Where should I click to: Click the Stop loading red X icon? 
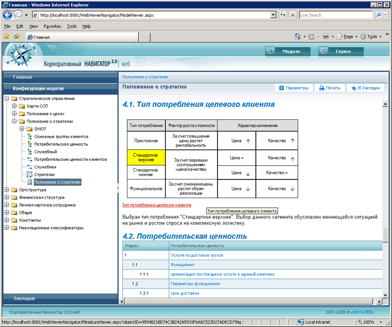tap(293, 15)
